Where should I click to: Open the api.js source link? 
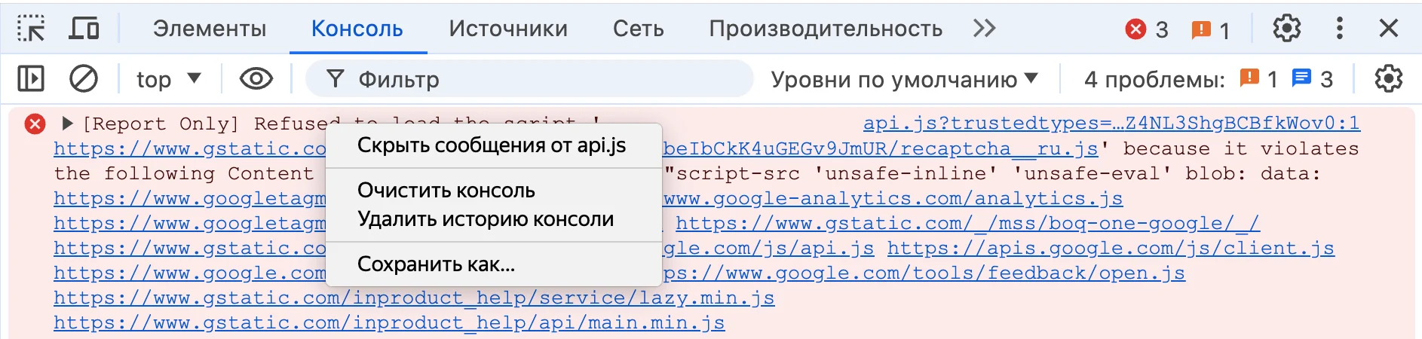(1111, 123)
